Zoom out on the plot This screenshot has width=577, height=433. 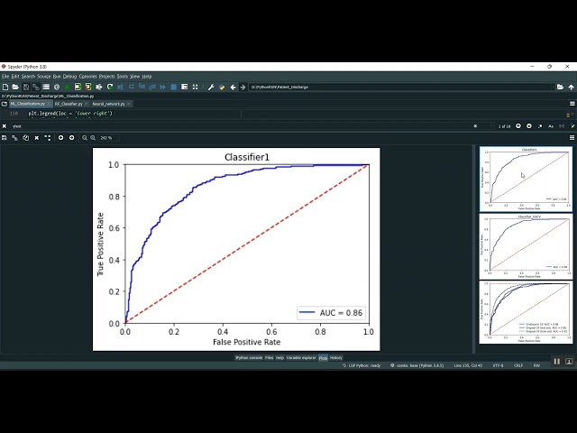tap(85, 138)
